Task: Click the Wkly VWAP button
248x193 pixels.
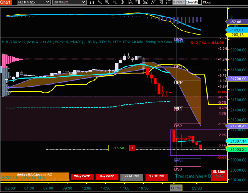Action: tap(82, 177)
